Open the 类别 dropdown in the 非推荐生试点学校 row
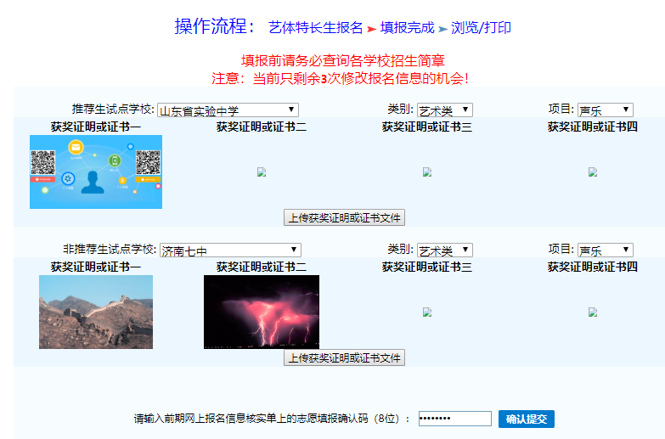This screenshot has width=665, height=439. pyautogui.click(x=444, y=250)
